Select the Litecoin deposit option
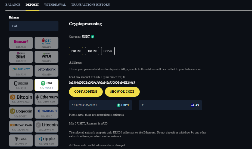The height and width of the screenshot is (149, 252). (x=46, y=126)
